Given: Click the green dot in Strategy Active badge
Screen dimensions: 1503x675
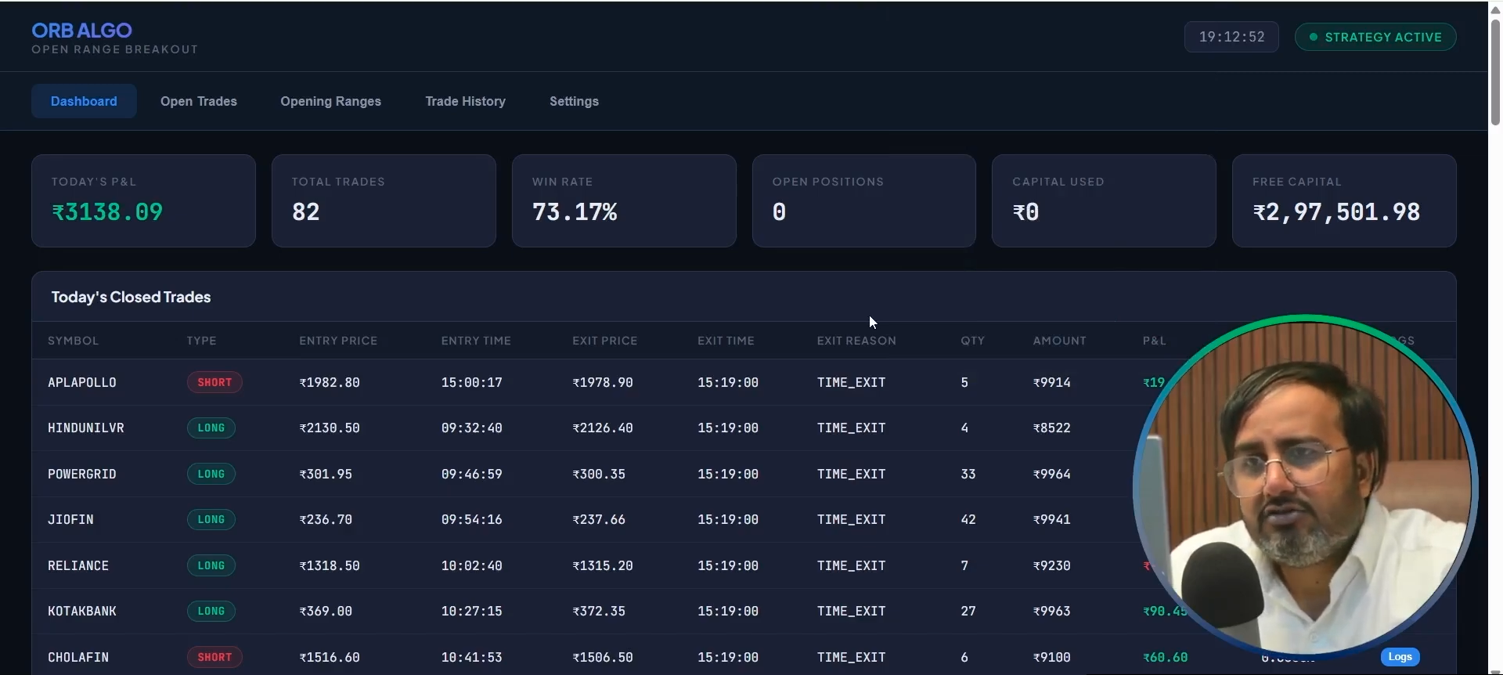Looking at the screenshot, I should click(x=1314, y=37).
